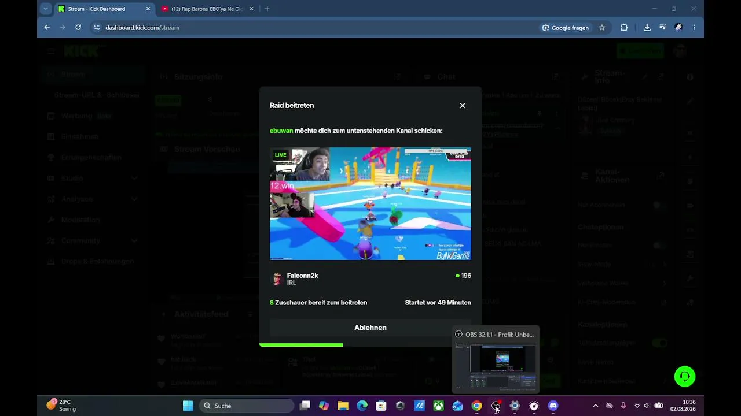741x416 pixels.
Task: Open the Slow-Mode option row
Action: [x=623, y=264]
